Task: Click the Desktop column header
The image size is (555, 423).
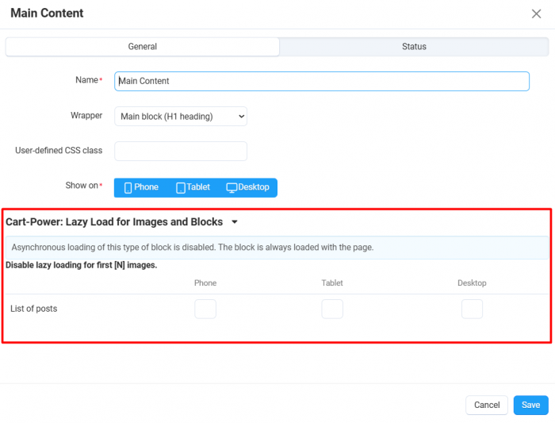Action: 472,283
